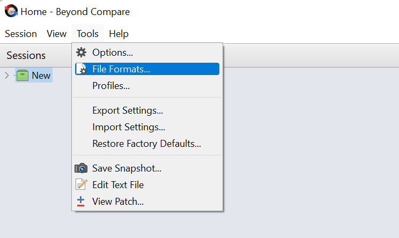The width and height of the screenshot is (399, 238).
Task: Click the Sessions panel header
Action: point(26,56)
